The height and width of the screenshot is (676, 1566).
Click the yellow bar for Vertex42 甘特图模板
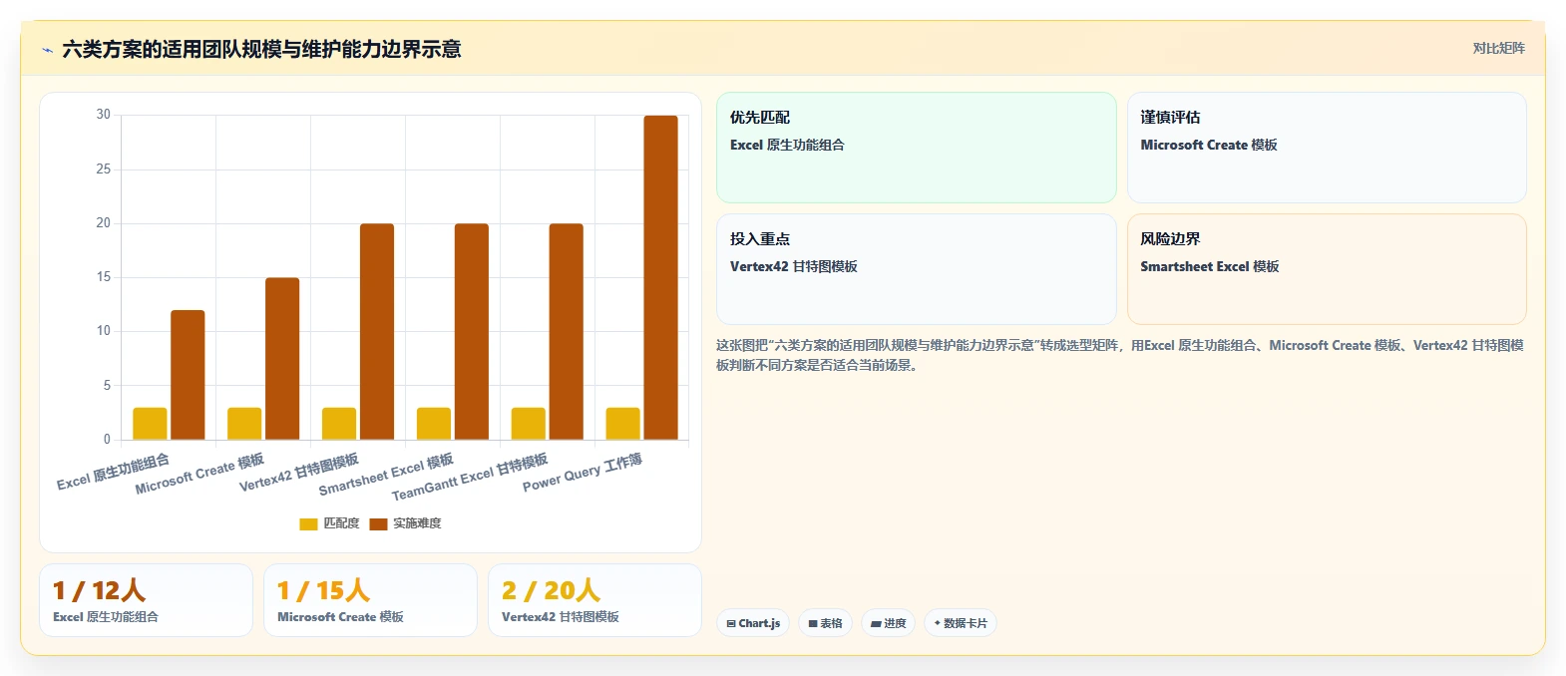(339, 424)
